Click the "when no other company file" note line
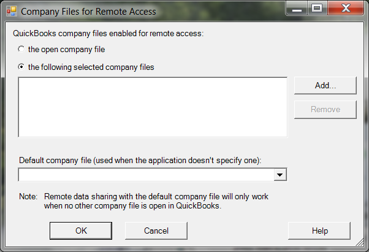The width and height of the screenshot is (369, 252). (132, 206)
